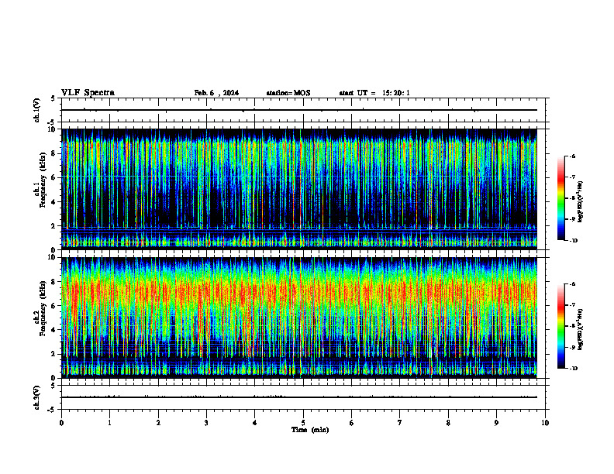Click time axis tick label 10
The width and height of the screenshot is (614, 474).
coord(545,423)
